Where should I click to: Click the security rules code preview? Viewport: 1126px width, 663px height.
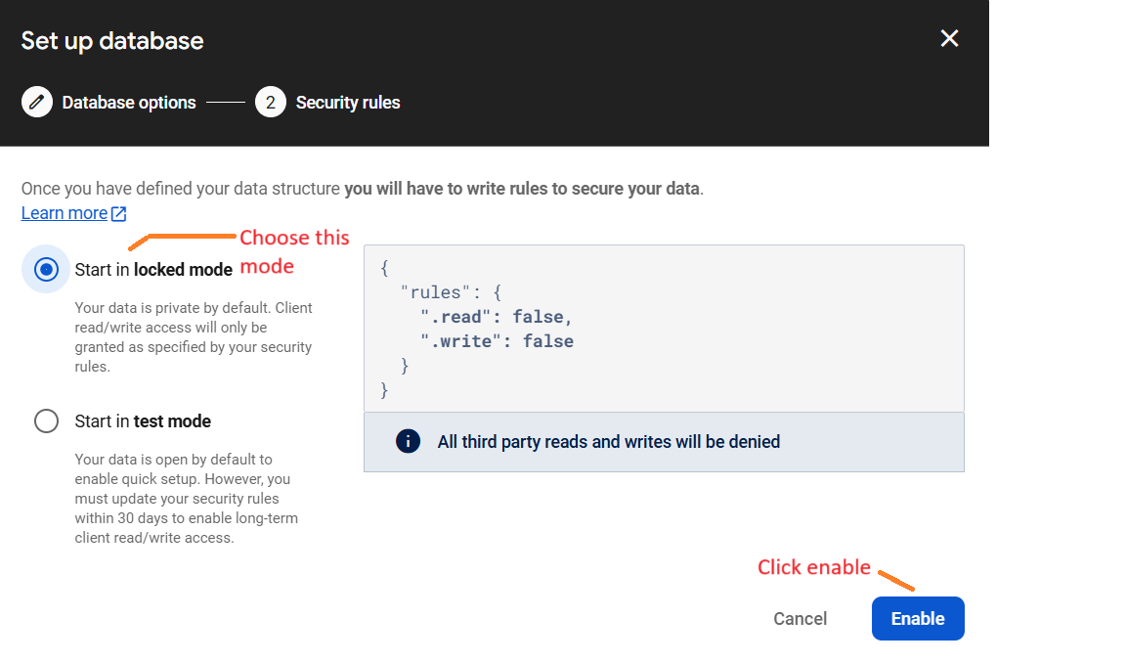tap(664, 328)
